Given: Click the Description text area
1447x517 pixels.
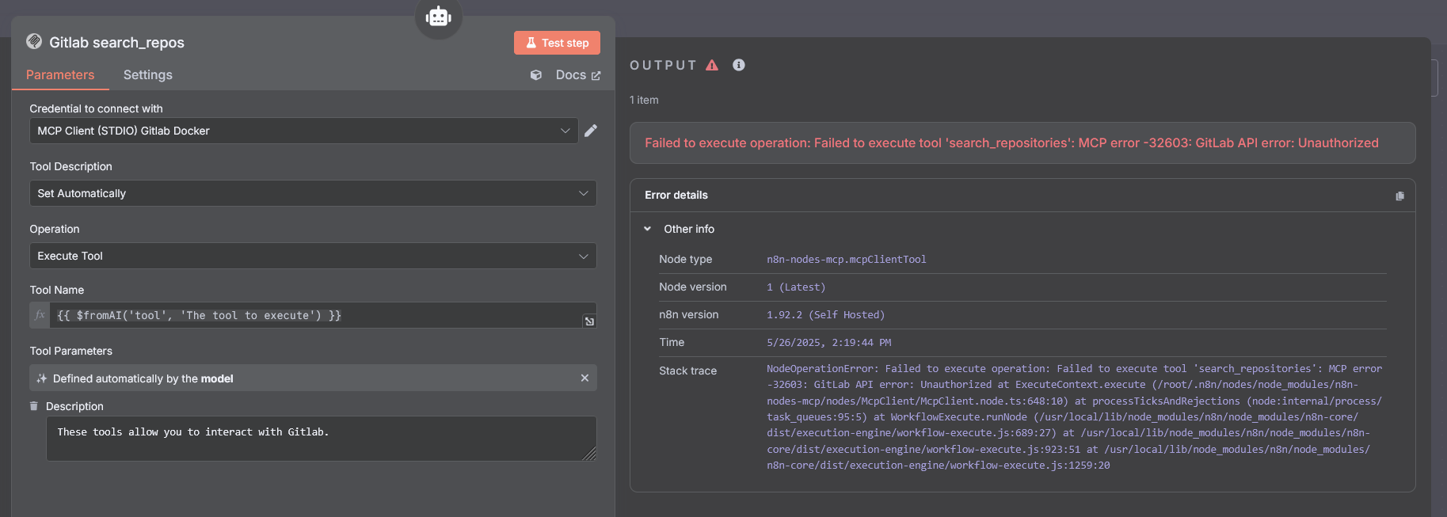Looking at the screenshot, I should (321, 439).
